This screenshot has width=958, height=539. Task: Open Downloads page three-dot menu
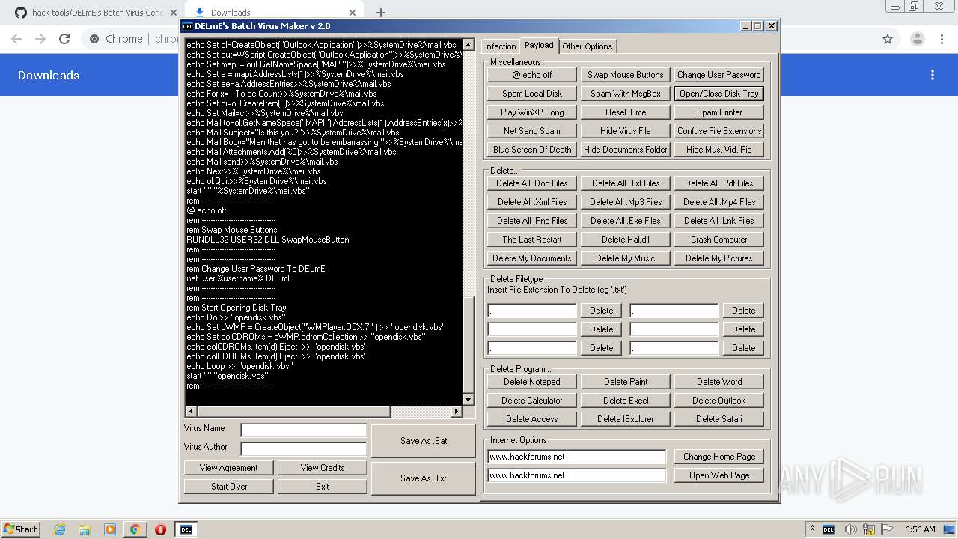(933, 75)
